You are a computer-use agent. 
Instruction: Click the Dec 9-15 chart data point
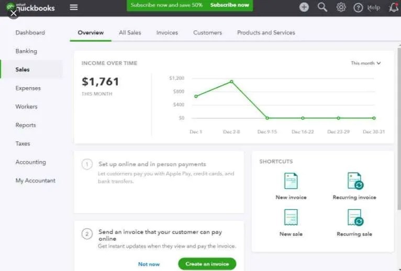268,118
